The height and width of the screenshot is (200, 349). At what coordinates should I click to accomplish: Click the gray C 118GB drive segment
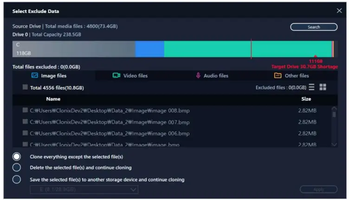point(74,49)
